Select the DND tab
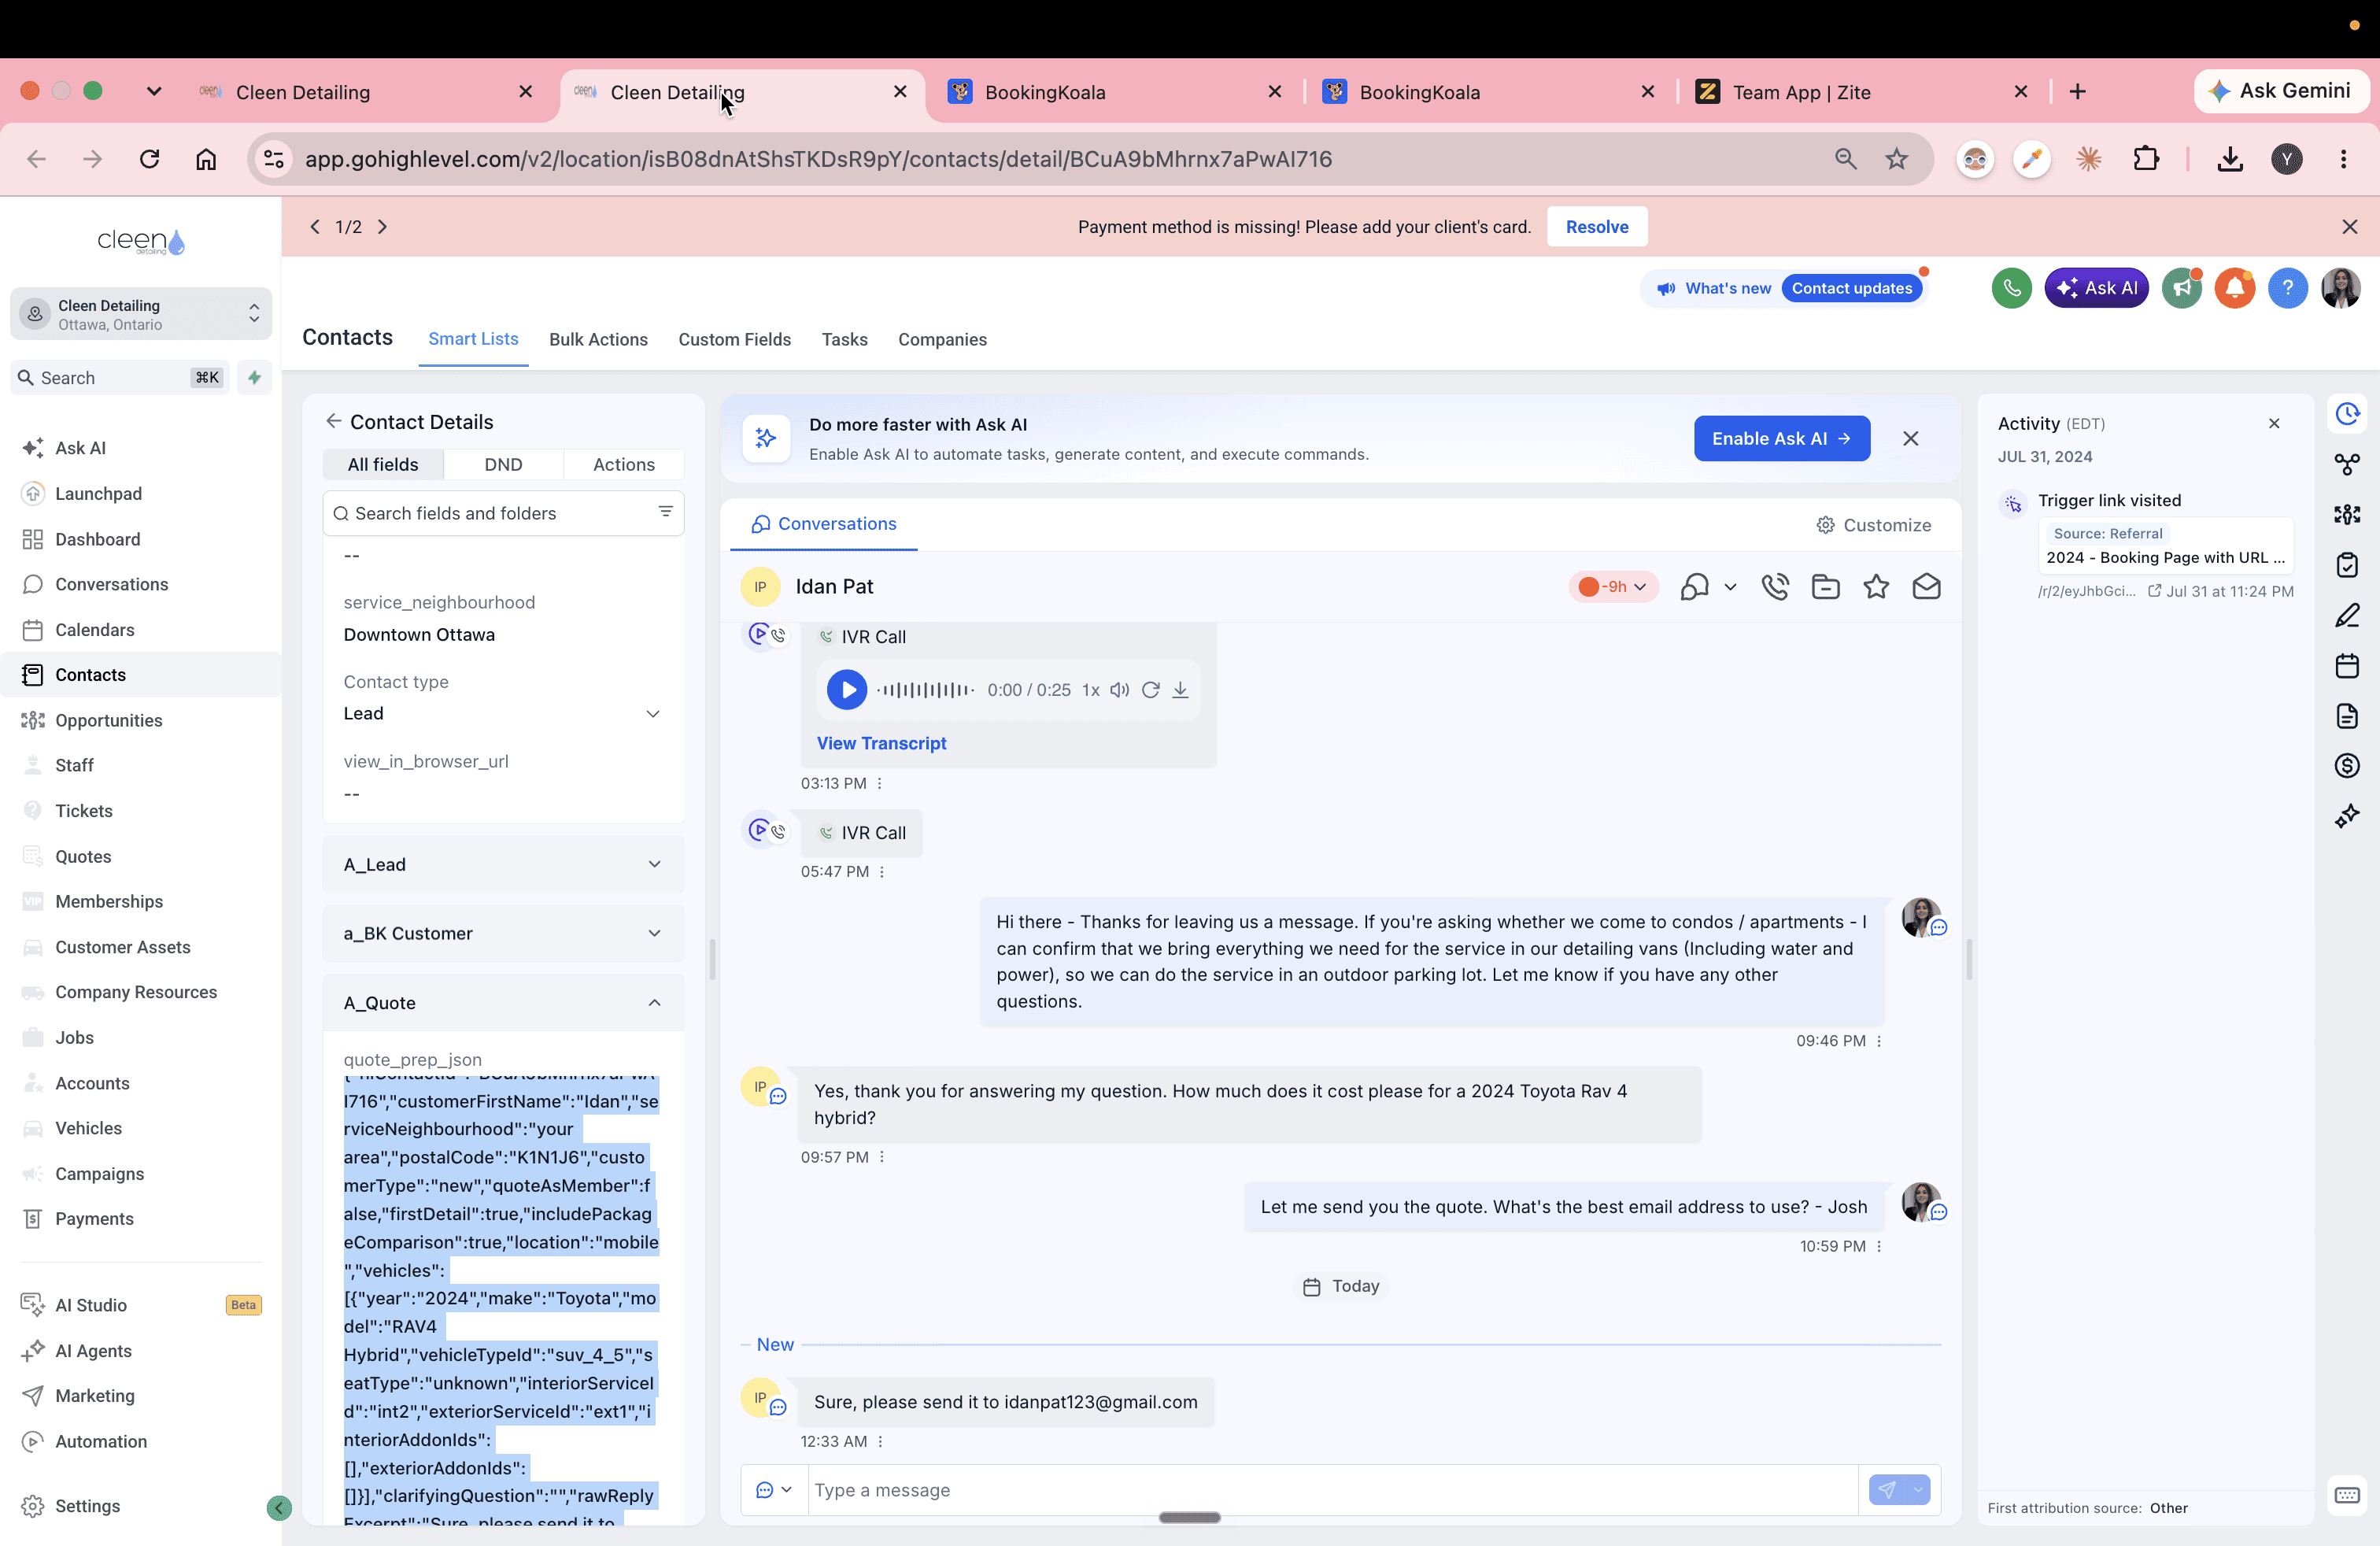Viewport: 2380px width, 1546px height. 503,464
